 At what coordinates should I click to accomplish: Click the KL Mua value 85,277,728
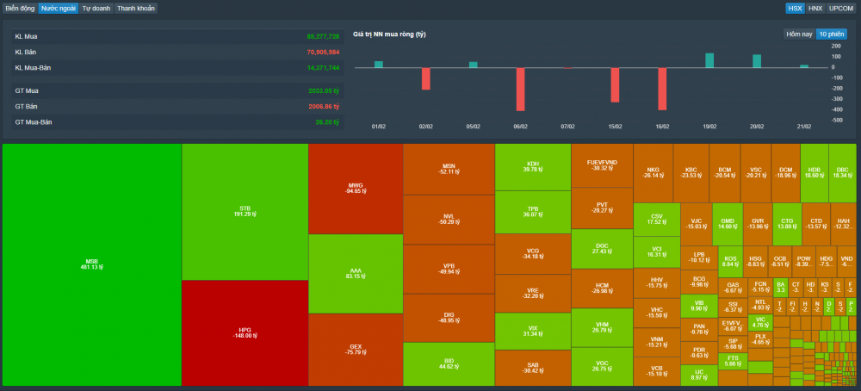point(323,36)
